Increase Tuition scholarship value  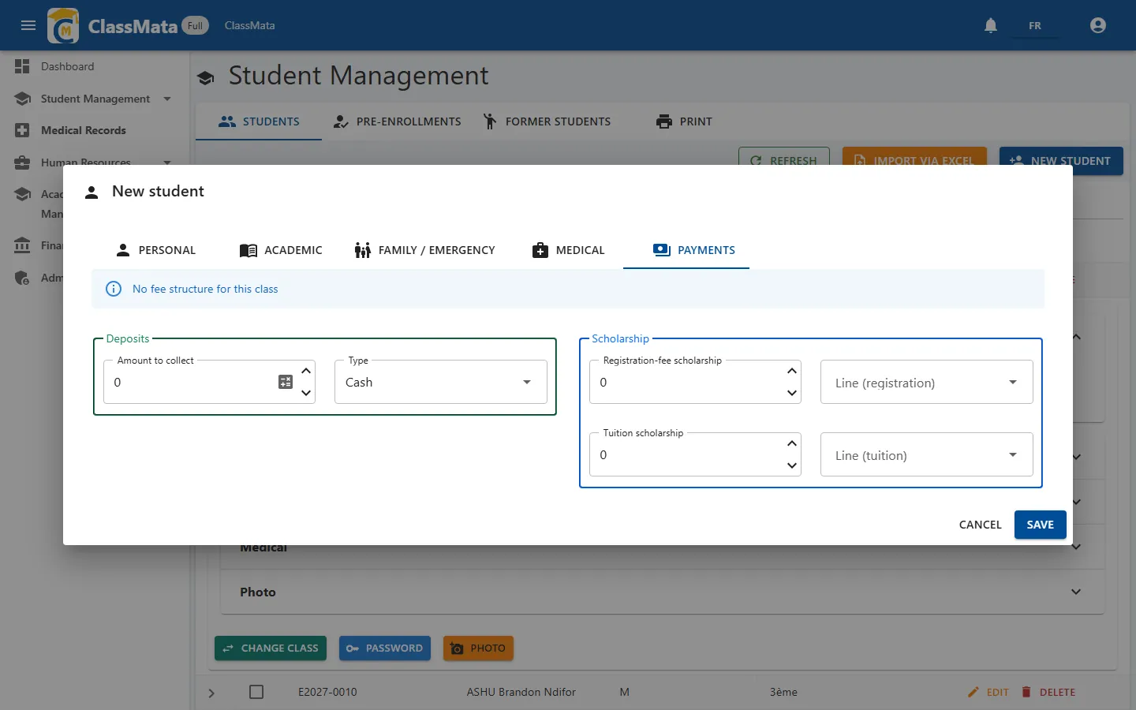[792, 443]
